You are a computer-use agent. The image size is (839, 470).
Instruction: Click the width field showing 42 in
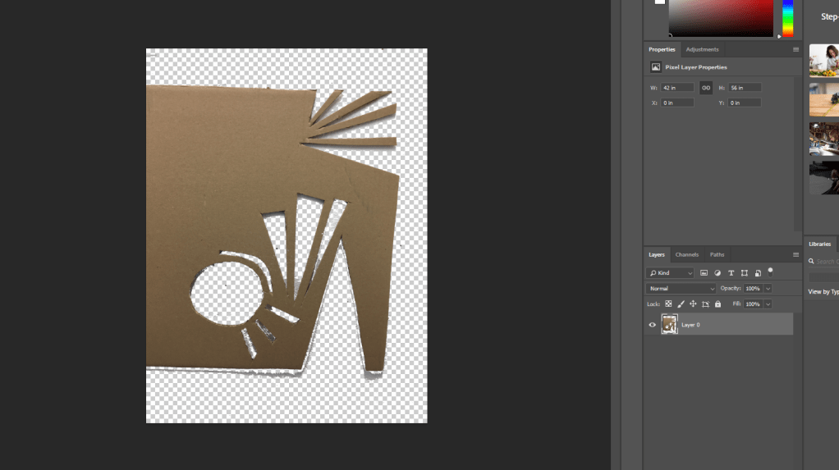click(x=677, y=88)
